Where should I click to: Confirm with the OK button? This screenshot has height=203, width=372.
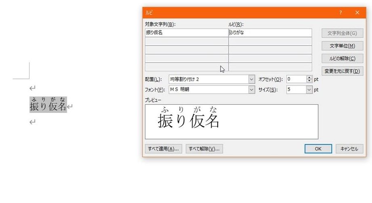coord(318,149)
